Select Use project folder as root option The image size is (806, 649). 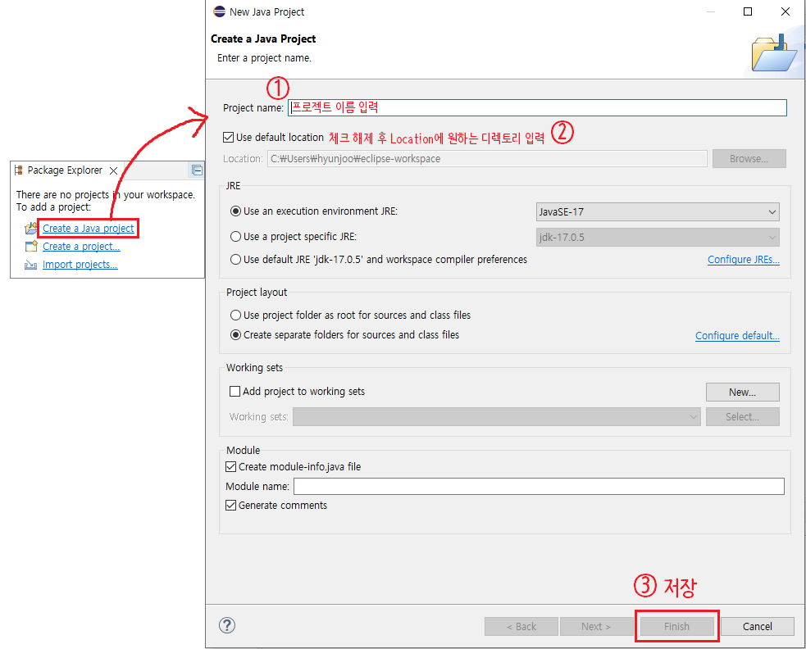235,315
